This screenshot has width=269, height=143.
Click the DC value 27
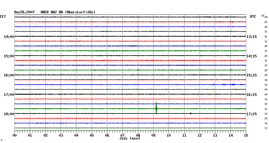coord(266,66)
